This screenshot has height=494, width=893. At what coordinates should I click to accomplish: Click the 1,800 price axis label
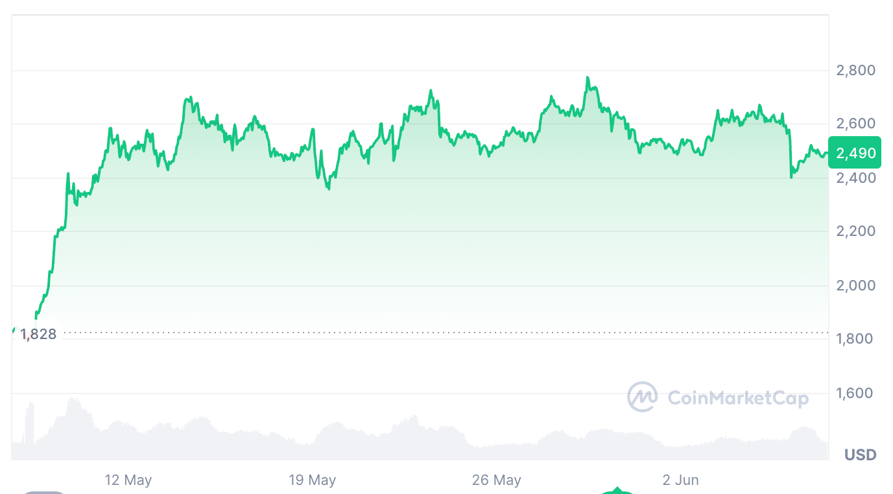(x=856, y=339)
